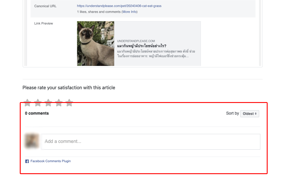Click the blurred commenter avatar
This screenshot has width=281, height=182.
32,141
